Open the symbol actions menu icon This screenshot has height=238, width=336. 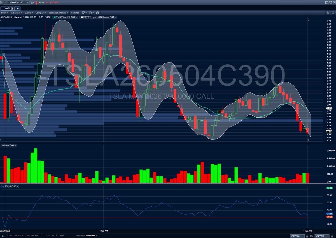[33, 3]
